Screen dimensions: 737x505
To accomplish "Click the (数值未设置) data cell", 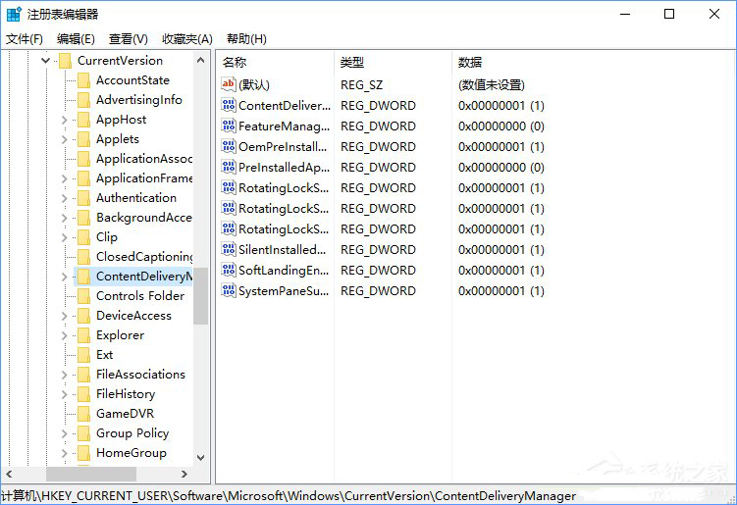I will (x=492, y=85).
